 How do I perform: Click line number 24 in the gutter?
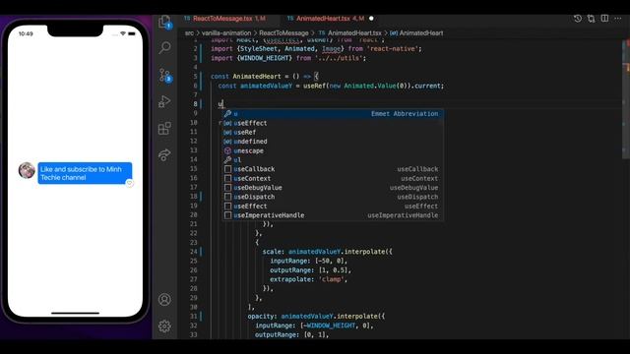[194, 252]
